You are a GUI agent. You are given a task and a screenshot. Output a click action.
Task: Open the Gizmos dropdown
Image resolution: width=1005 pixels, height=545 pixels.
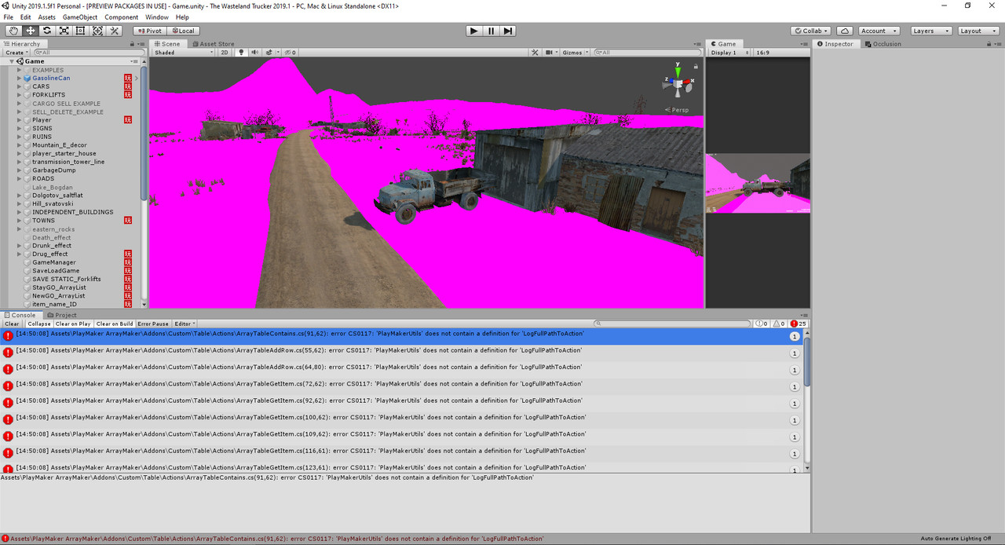(x=575, y=53)
